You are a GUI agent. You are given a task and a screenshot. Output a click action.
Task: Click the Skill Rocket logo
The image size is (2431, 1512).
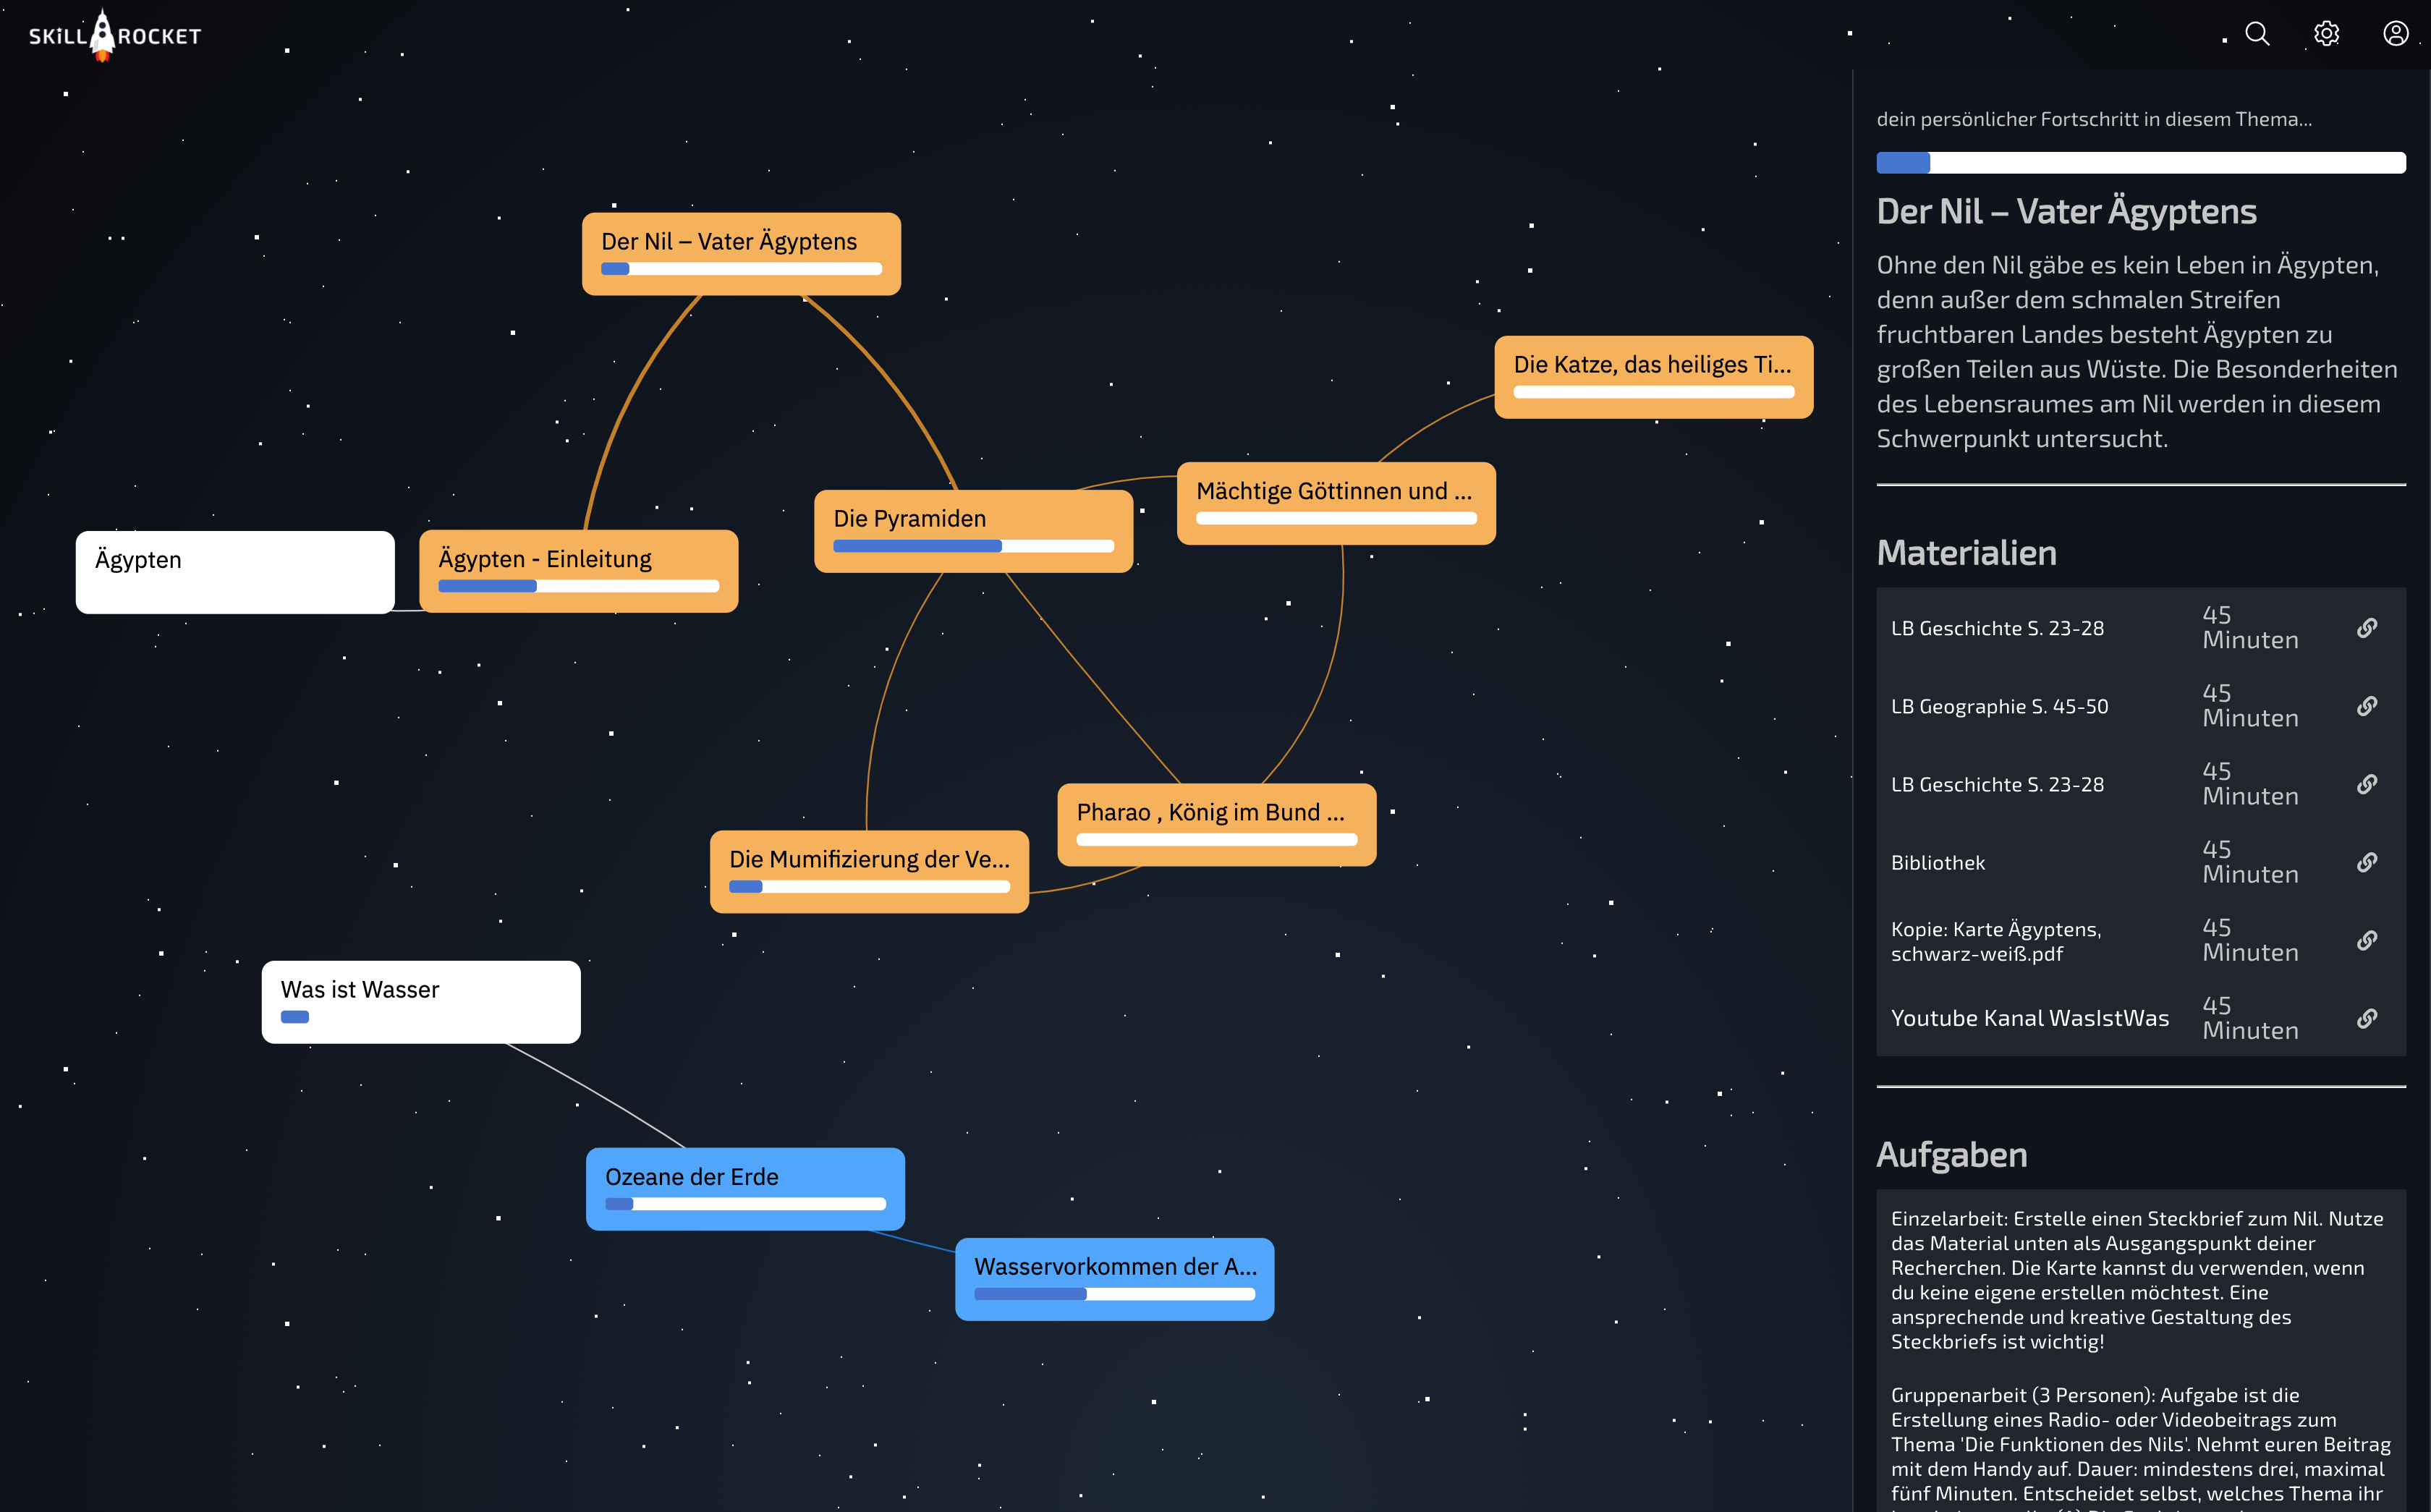coord(114,36)
